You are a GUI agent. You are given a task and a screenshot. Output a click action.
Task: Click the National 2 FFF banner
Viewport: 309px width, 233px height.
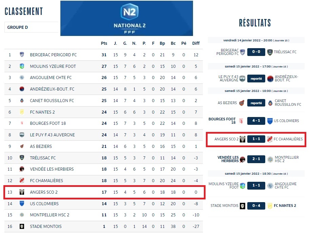pyautogui.click(x=127, y=18)
